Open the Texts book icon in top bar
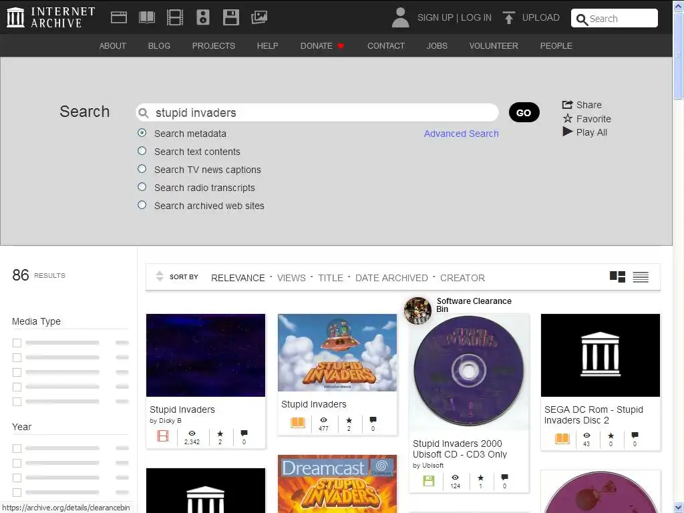Viewport: 684px width, 513px height. 146,17
